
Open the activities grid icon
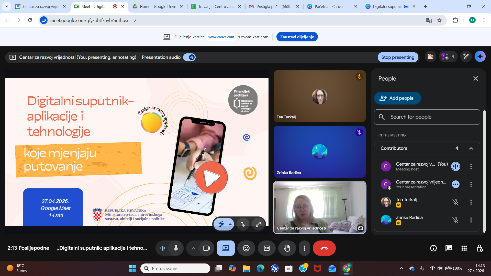click(x=464, y=248)
